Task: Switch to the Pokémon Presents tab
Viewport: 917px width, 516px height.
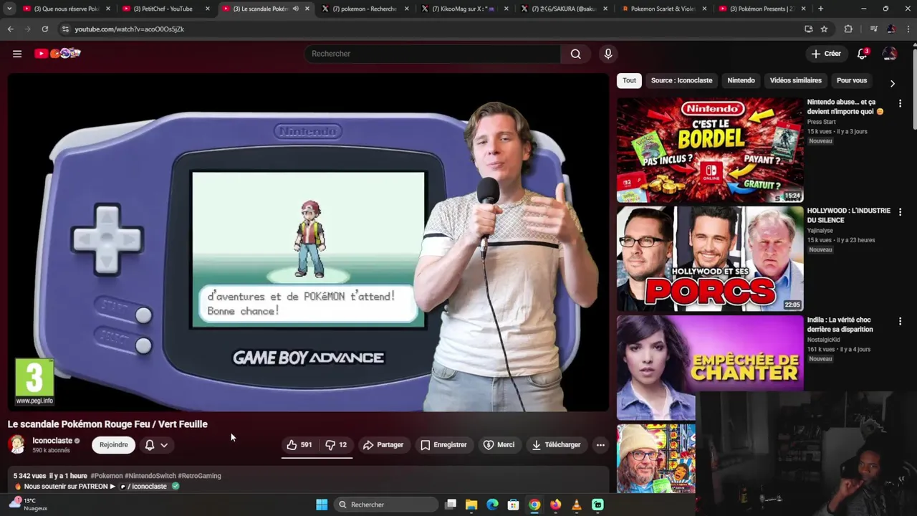Action: pyautogui.click(x=762, y=9)
